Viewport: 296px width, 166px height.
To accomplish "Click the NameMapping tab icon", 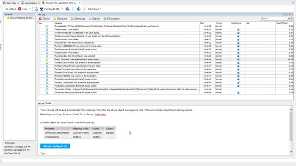I will pyautogui.click(x=23, y=3).
